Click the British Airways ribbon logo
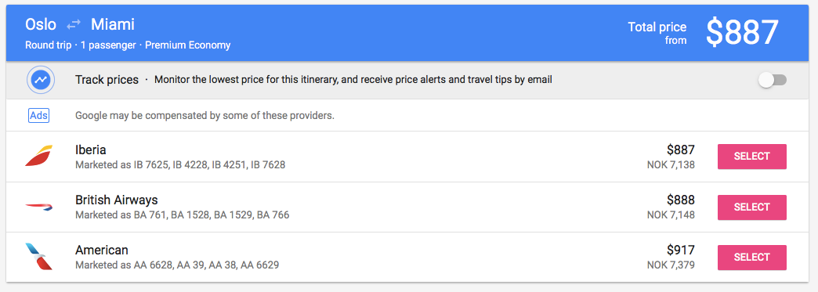 (x=39, y=207)
